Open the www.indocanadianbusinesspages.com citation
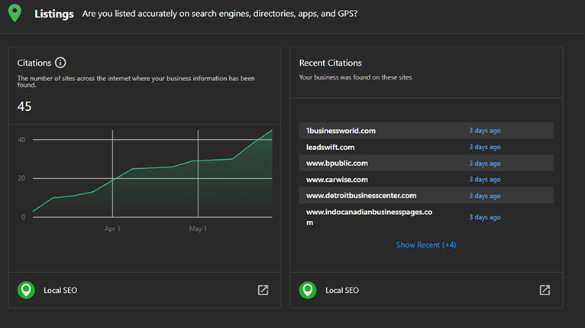This screenshot has width=585, height=328. (369, 216)
